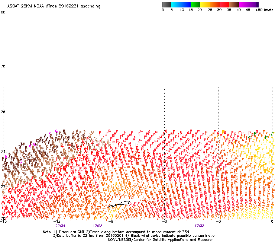275x242 pixels.
Task: Click the longitude label '-15'
Action: coord(3,222)
